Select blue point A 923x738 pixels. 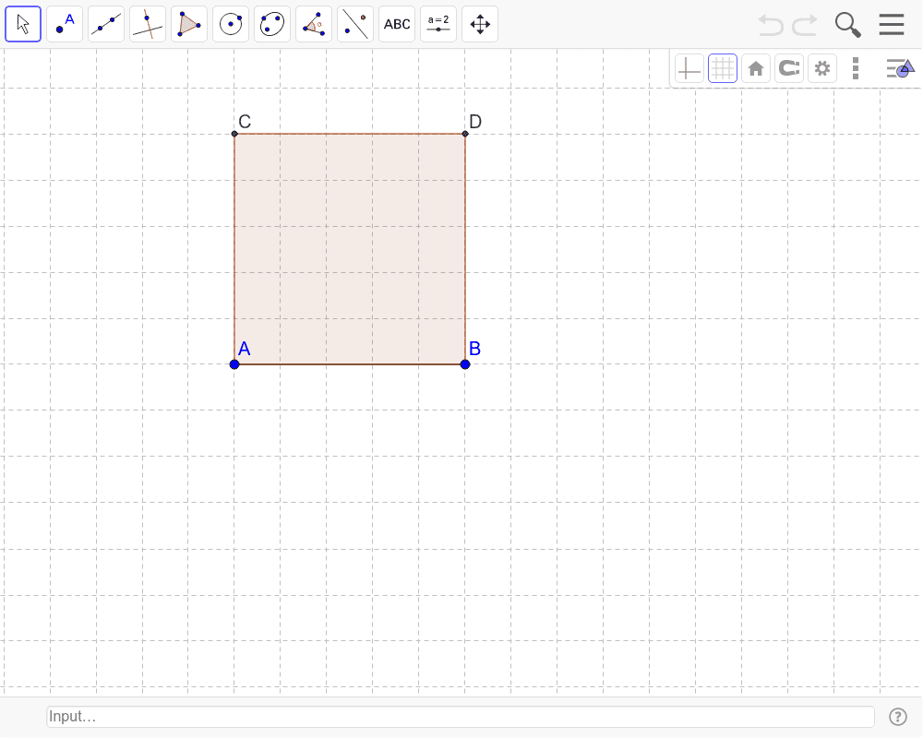[x=234, y=364]
